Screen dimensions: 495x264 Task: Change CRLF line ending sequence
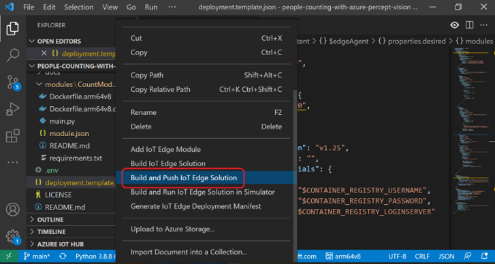pos(422,257)
